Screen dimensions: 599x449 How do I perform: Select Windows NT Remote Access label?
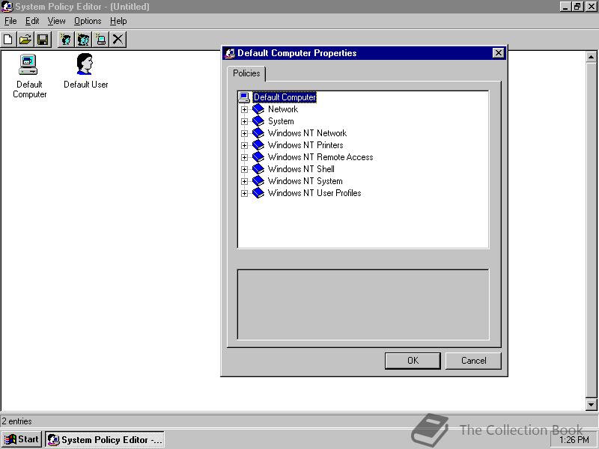click(320, 157)
